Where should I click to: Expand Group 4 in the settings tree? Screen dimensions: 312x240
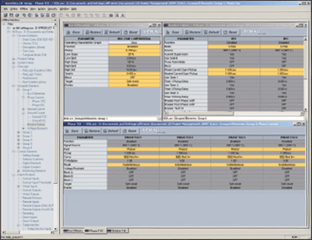[x=19, y=140]
